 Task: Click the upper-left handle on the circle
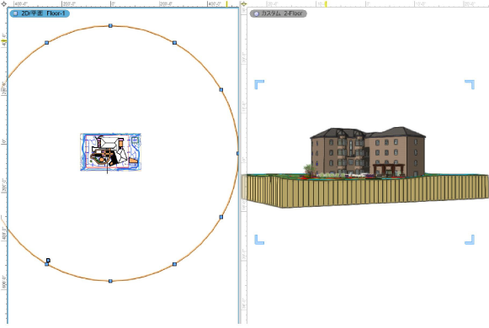point(47,42)
